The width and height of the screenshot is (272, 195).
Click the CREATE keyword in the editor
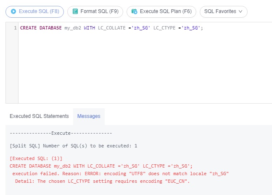pos(28,28)
